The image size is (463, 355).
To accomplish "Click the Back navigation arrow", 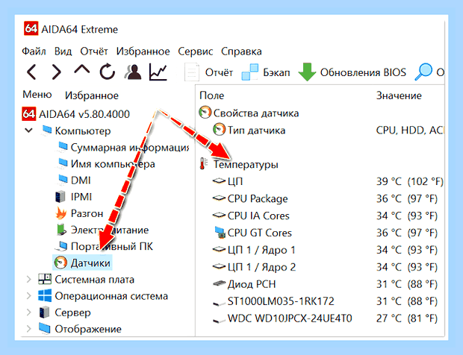I will [x=31, y=72].
